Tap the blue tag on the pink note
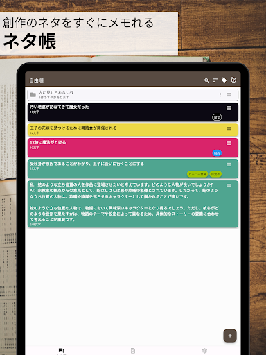Viewport: 266px width, 355px height. tap(217, 153)
